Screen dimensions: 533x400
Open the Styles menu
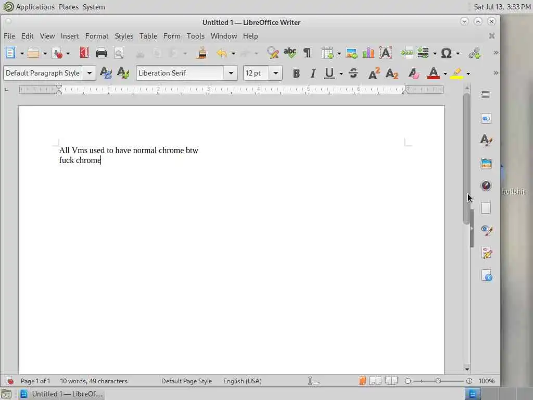coord(124,36)
